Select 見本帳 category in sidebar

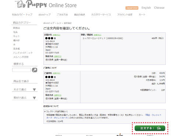[17, 49]
